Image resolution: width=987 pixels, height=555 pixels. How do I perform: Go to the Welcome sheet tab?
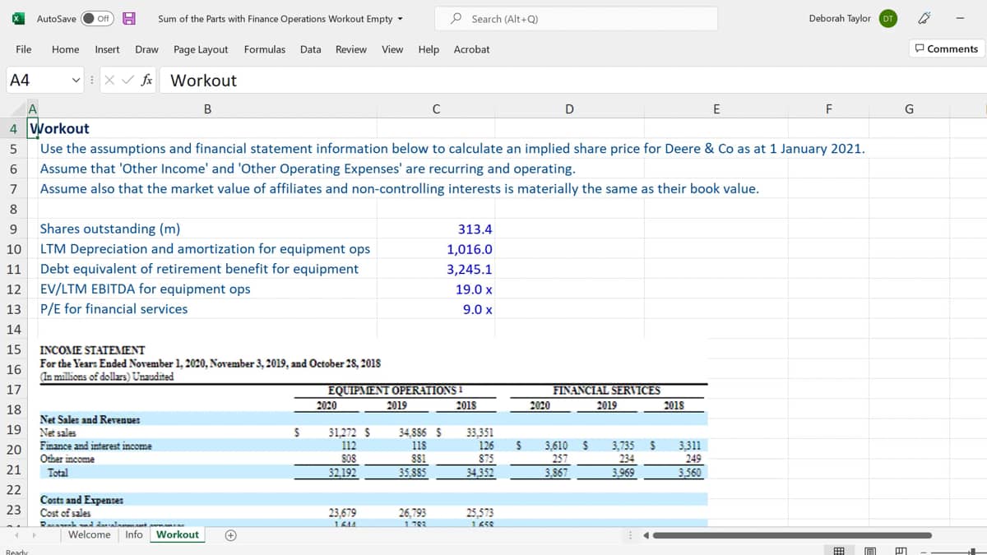tap(89, 534)
